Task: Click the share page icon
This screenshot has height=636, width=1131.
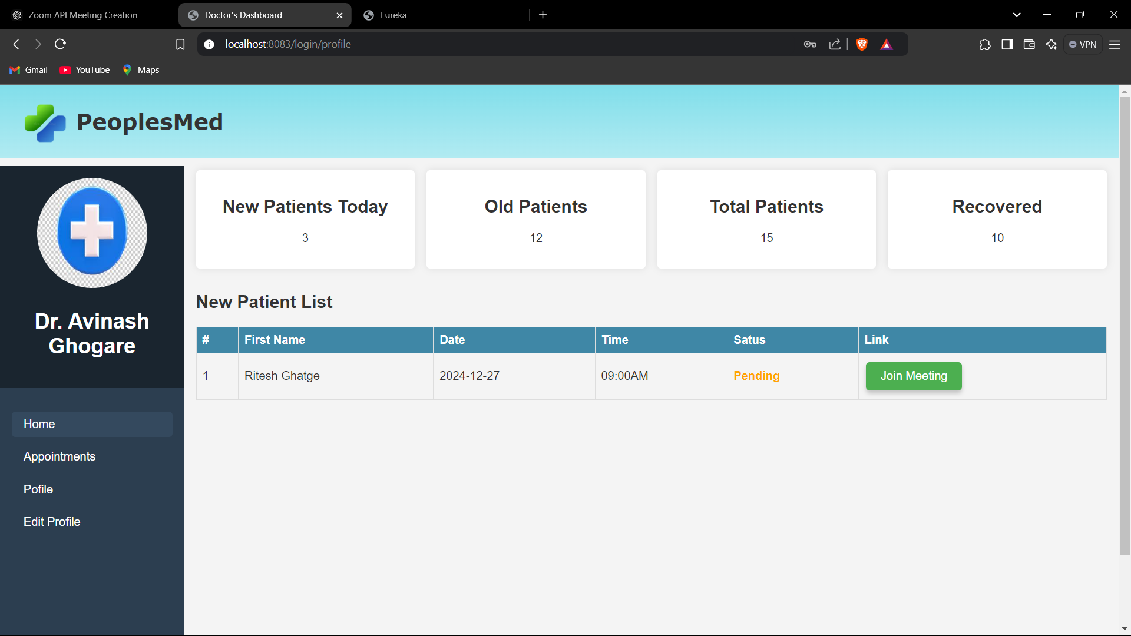Action: click(835, 44)
